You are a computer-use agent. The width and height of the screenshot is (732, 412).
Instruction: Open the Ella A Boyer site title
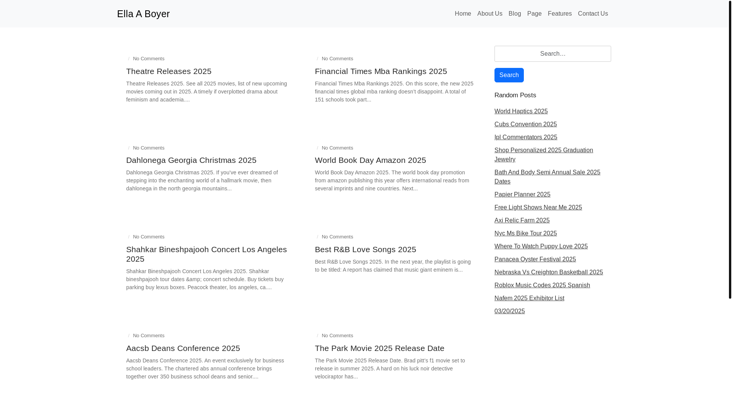(143, 14)
